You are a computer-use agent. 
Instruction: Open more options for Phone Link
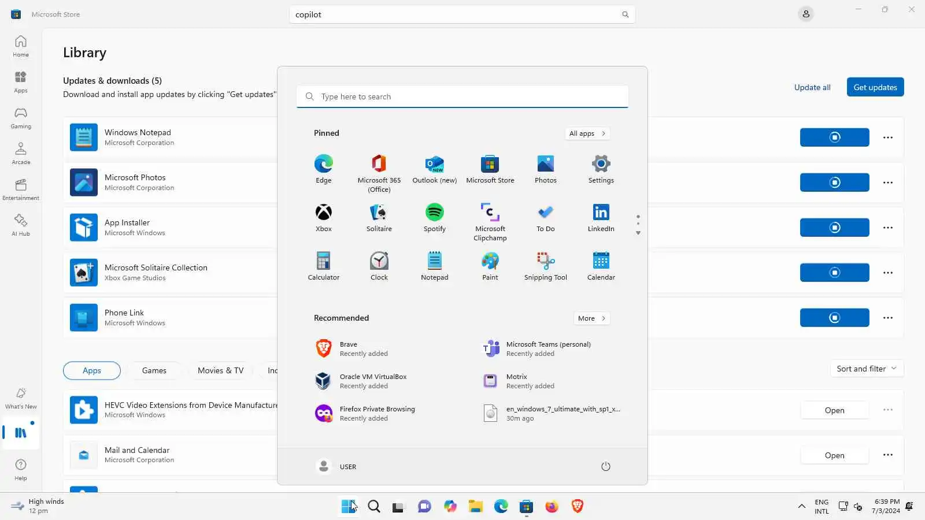pos(888,318)
